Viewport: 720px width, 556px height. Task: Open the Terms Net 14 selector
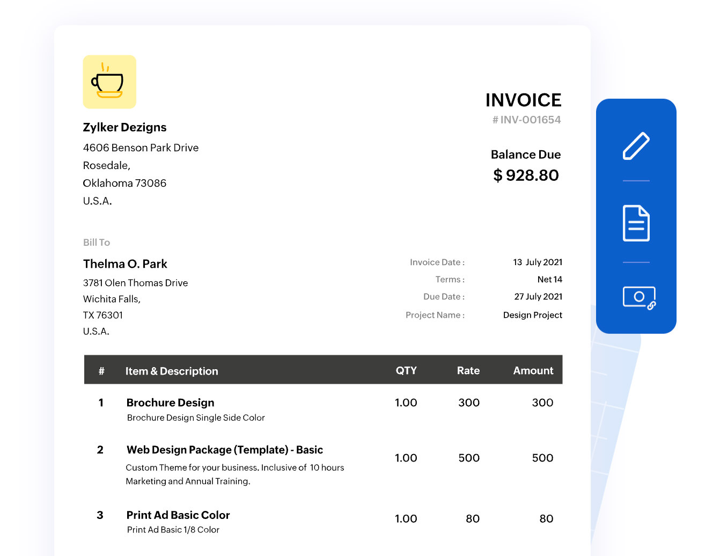(x=549, y=279)
